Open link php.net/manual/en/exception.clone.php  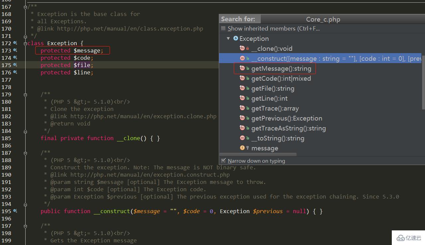[x=143, y=116]
